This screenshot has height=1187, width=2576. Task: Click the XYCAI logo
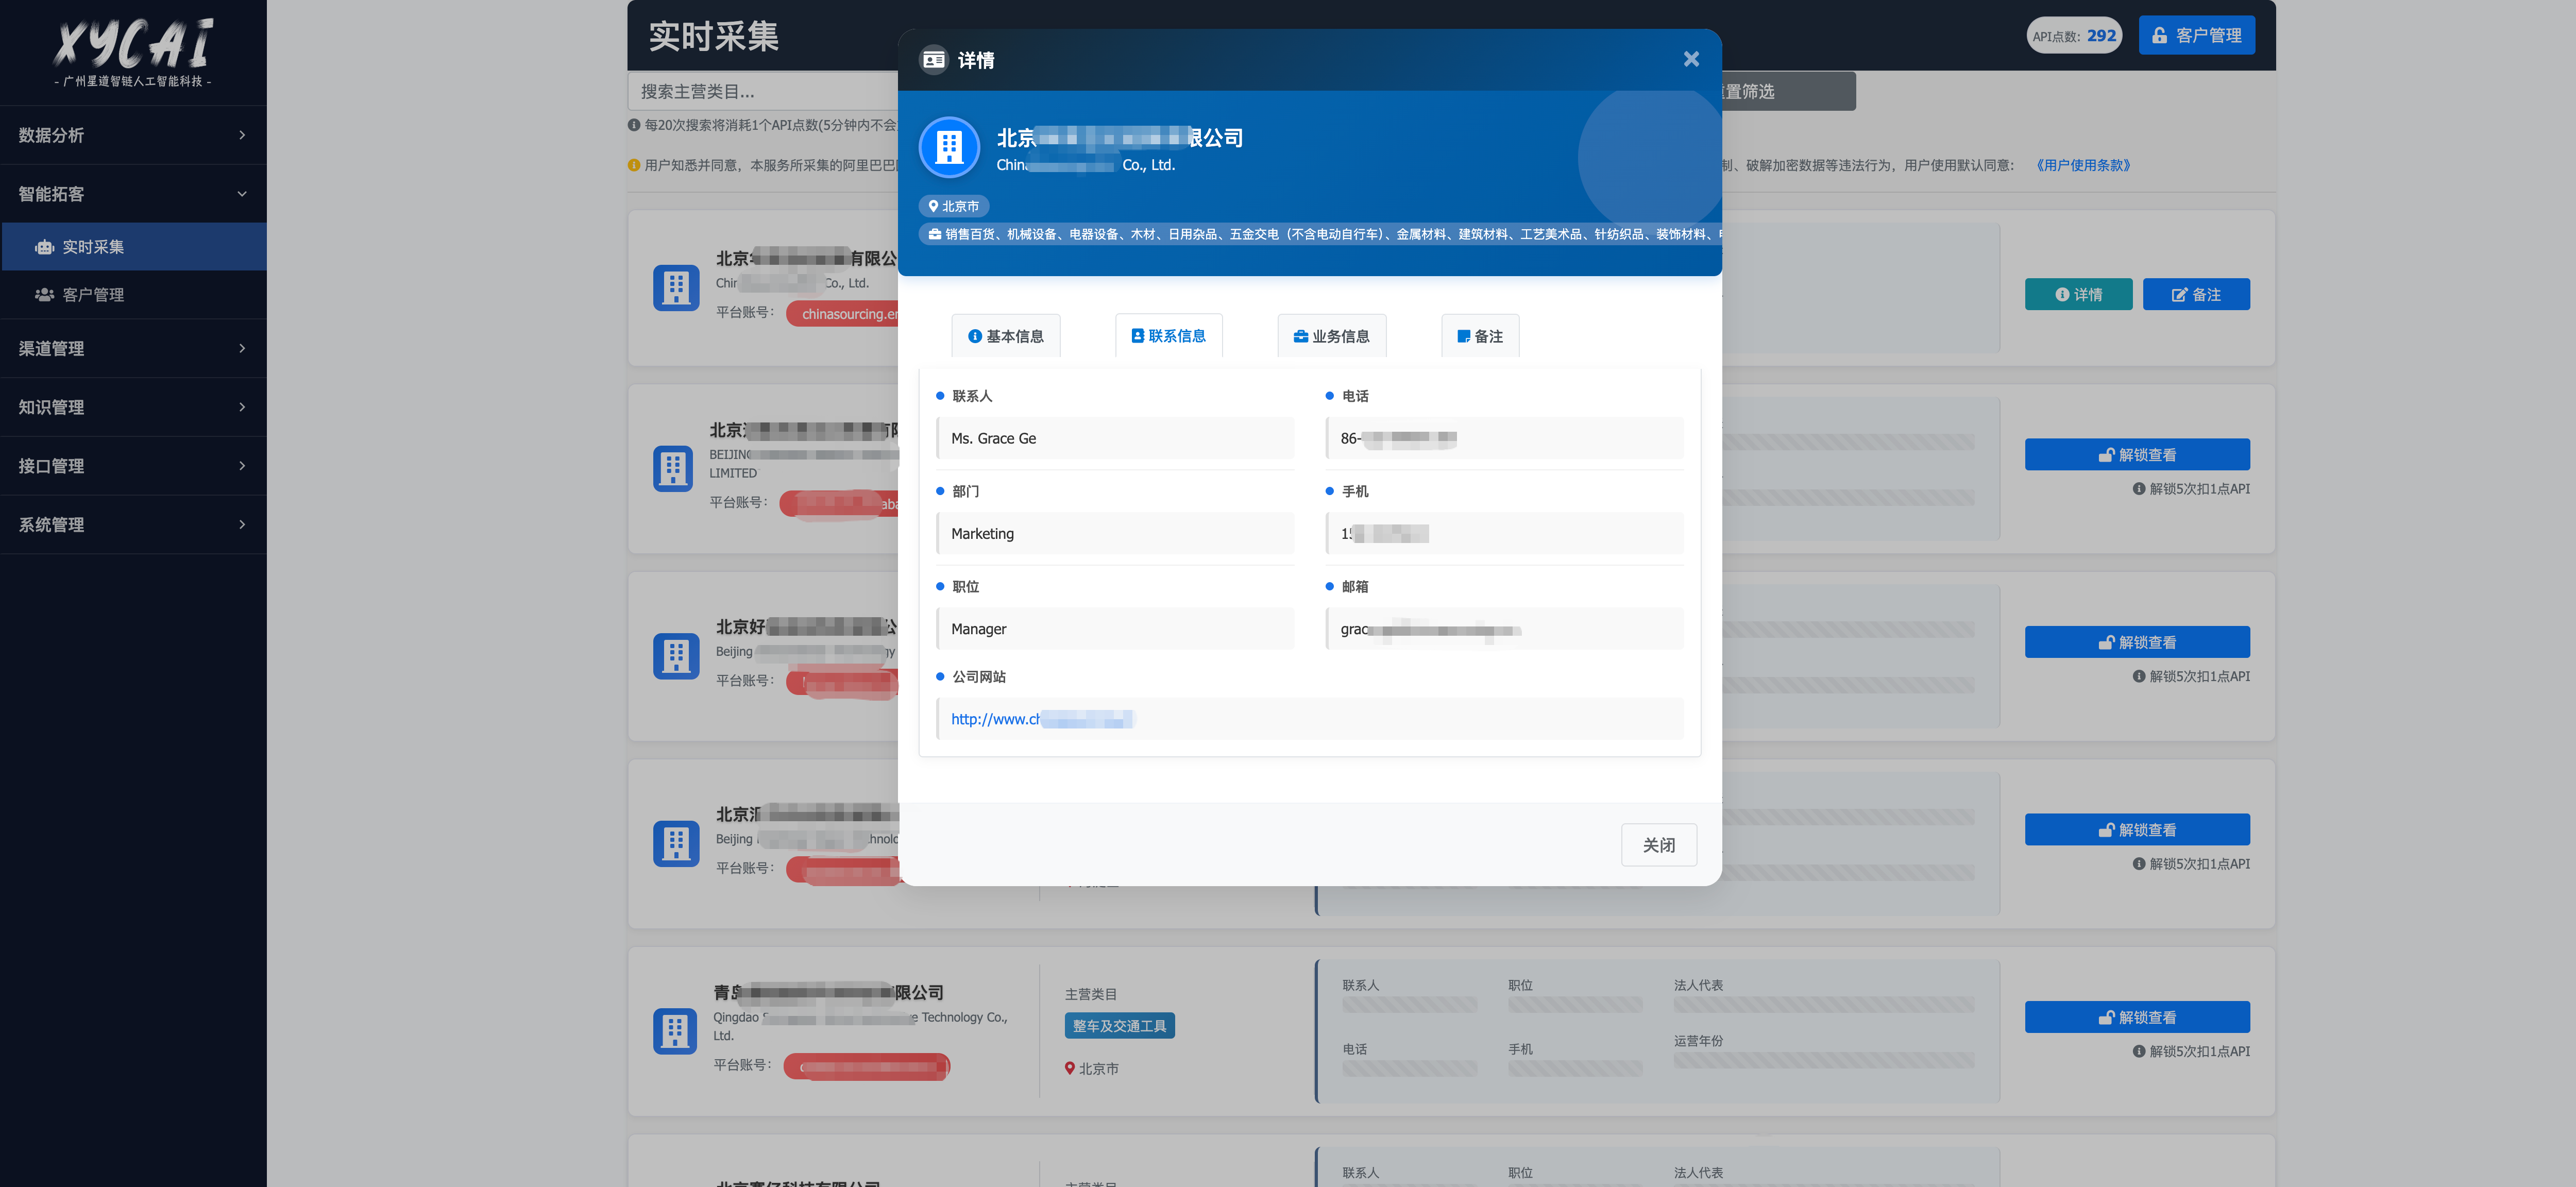pyautogui.click(x=133, y=52)
